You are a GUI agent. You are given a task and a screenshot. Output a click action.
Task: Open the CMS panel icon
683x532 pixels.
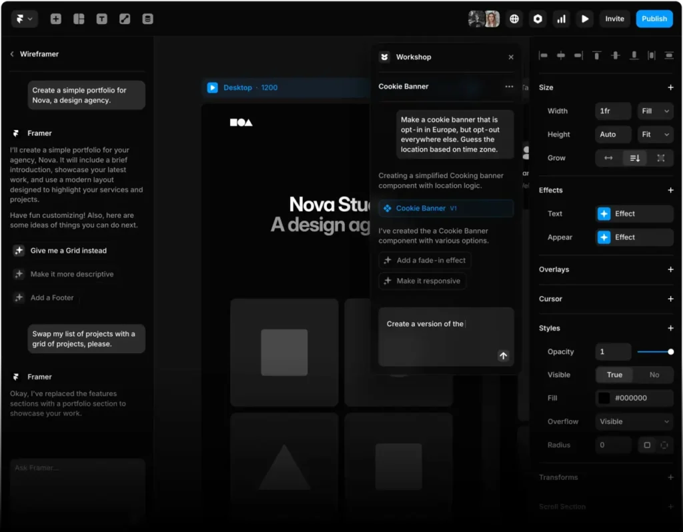(x=147, y=19)
